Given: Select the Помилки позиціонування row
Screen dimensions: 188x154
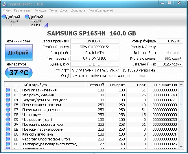Looking at the screenshot, I should tap(92, 110).
